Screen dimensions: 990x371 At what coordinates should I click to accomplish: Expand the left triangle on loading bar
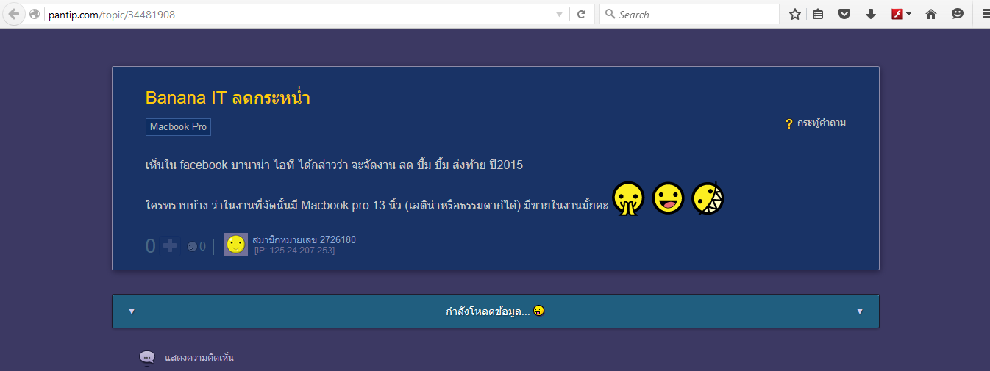pyautogui.click(x=132, y=311)
